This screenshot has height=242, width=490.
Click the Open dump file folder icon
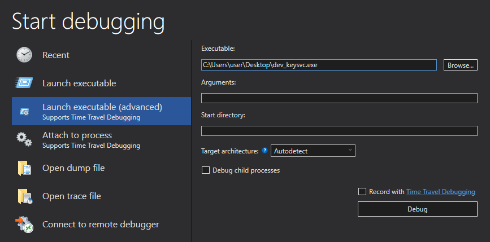tap(24, 169)
